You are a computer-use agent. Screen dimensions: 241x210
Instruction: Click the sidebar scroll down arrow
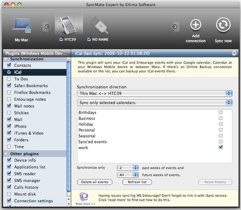[x=69, y=204]
